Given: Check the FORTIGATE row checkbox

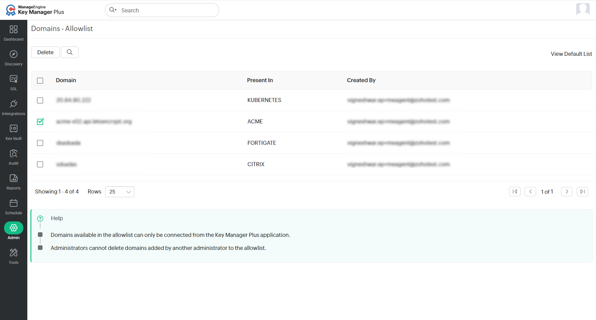Looking at the screenshot, I should (x=40, y=143).
